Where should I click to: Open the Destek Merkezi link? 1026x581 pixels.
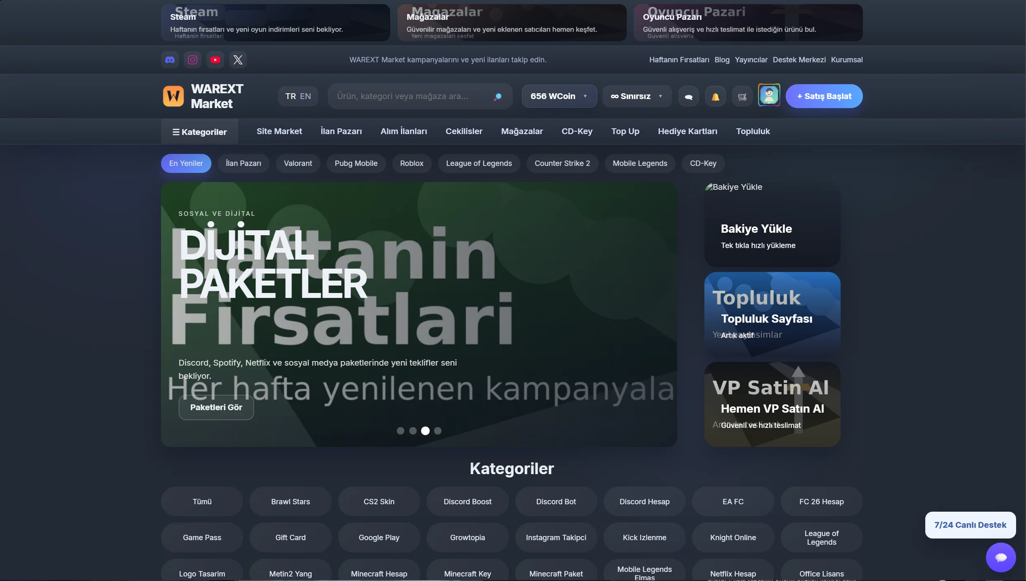coord(799,60)
